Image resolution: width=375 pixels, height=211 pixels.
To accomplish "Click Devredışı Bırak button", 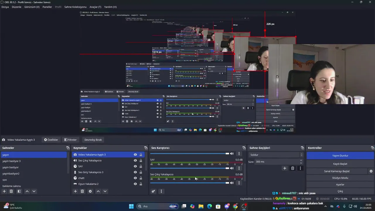I will click(x=93, y=140).
